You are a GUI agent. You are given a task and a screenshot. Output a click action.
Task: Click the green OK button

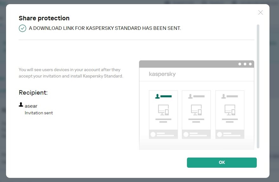[222, 162]
